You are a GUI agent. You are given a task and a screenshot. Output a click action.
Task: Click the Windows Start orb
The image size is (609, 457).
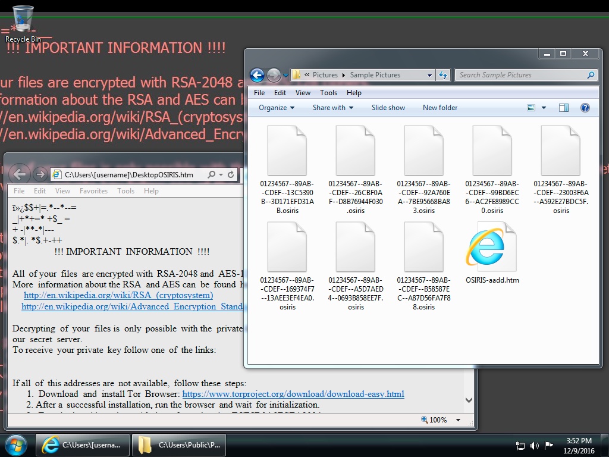click(15, 445)
